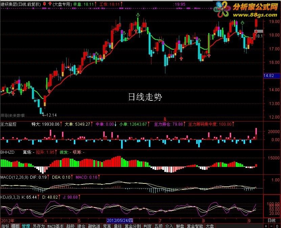Select the 管理 tab

pos(26,226)
